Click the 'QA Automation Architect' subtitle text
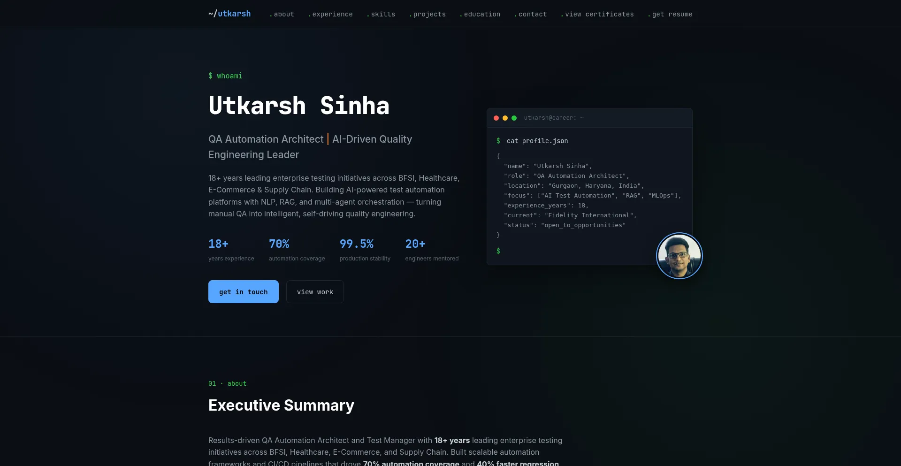901x466 pixels. pyautogui.click(x=266, y=139)
